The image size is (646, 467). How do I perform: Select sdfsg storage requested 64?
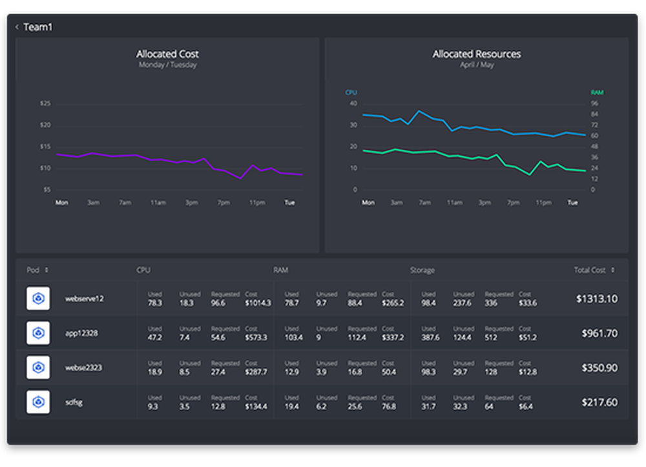488,407
